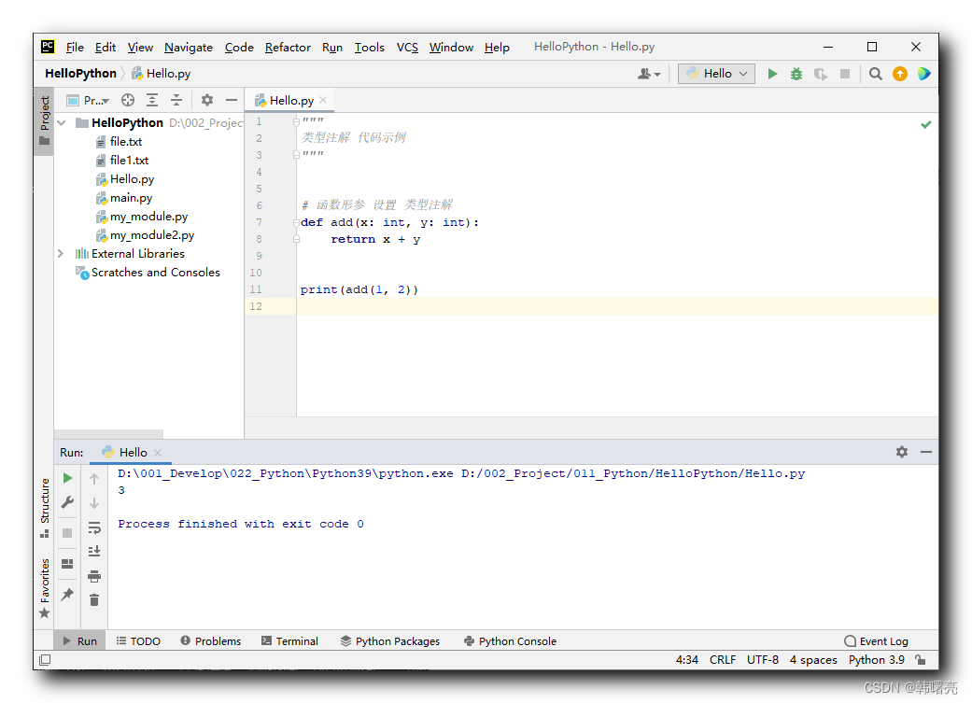The height and width of the screenshot is (703, 972).
Task: Open the Project view selector dropdown
Action: point(88,101)
